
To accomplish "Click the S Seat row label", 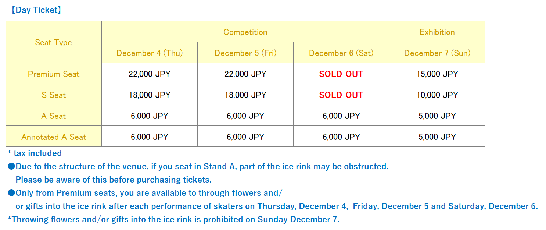I will click(53, 95).
